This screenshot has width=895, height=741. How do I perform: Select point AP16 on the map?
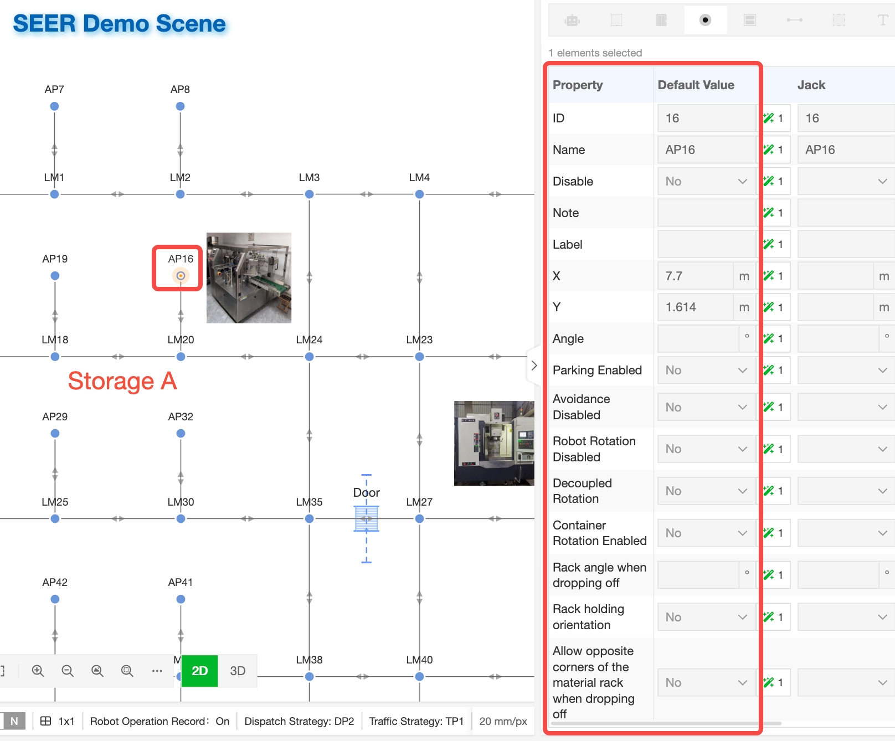point(181,275)
